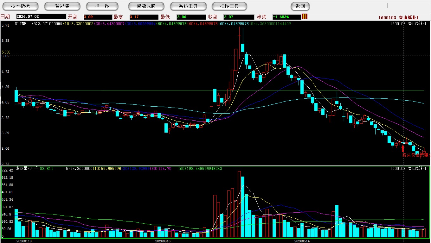Click the yellow (10)3.22000002 moving average value
Viewport: 431px width, 243px height.
click(x=78, y=24)
